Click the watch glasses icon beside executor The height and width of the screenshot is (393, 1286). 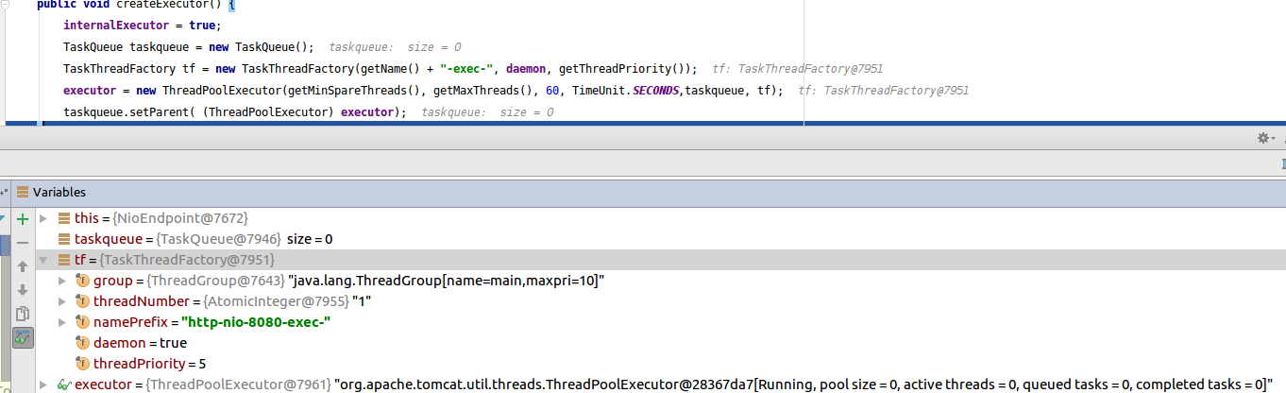tap(64, 384)
